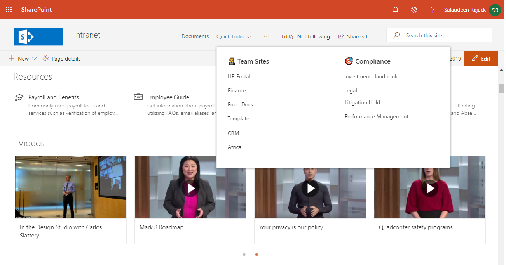Open the Microsoft 365 app launcher
Viewport: 506px width, 265px height.
(x=9, y=10)
